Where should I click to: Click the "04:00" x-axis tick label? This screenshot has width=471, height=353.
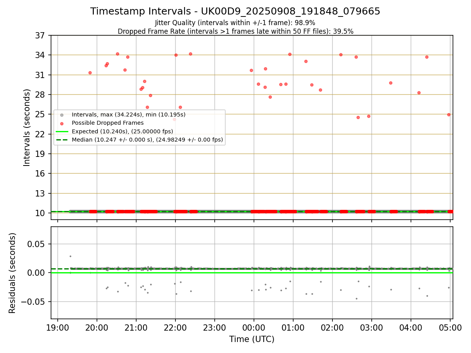coord(411,327)
